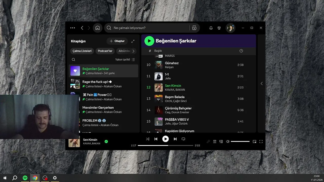This screenshot has width=324, height=182.
Task: Open artist link Orchi, Çağrı Sinci
Action: 176,101
